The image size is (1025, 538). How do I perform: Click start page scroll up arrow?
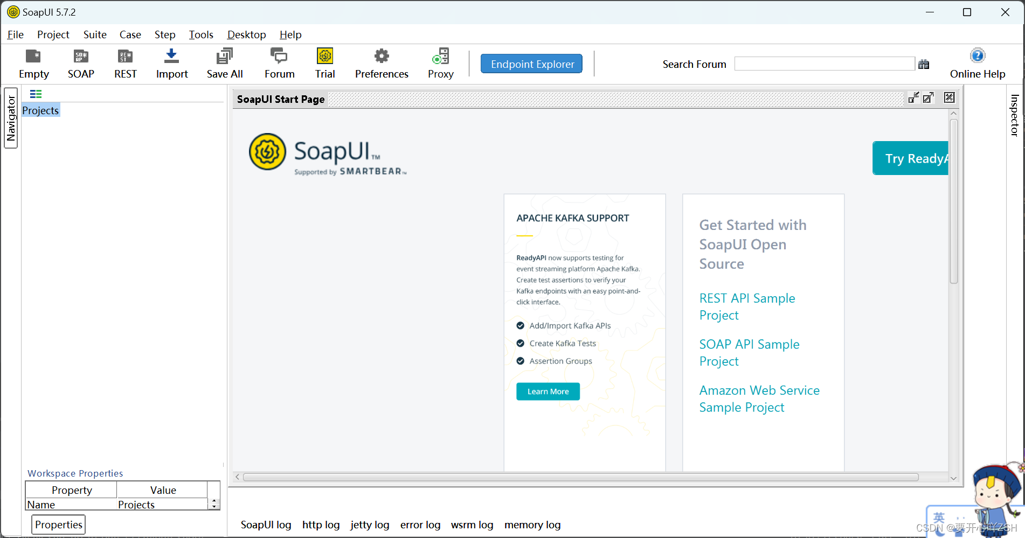pos(953,113)
